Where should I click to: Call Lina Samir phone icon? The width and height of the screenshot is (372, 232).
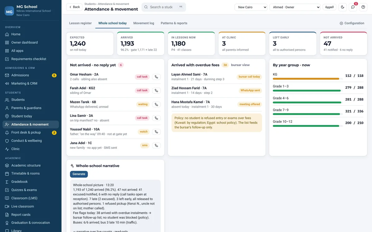(156, 118)
